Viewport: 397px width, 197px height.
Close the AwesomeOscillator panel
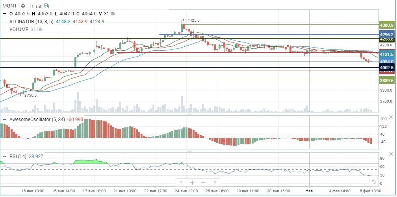point(391,117)
